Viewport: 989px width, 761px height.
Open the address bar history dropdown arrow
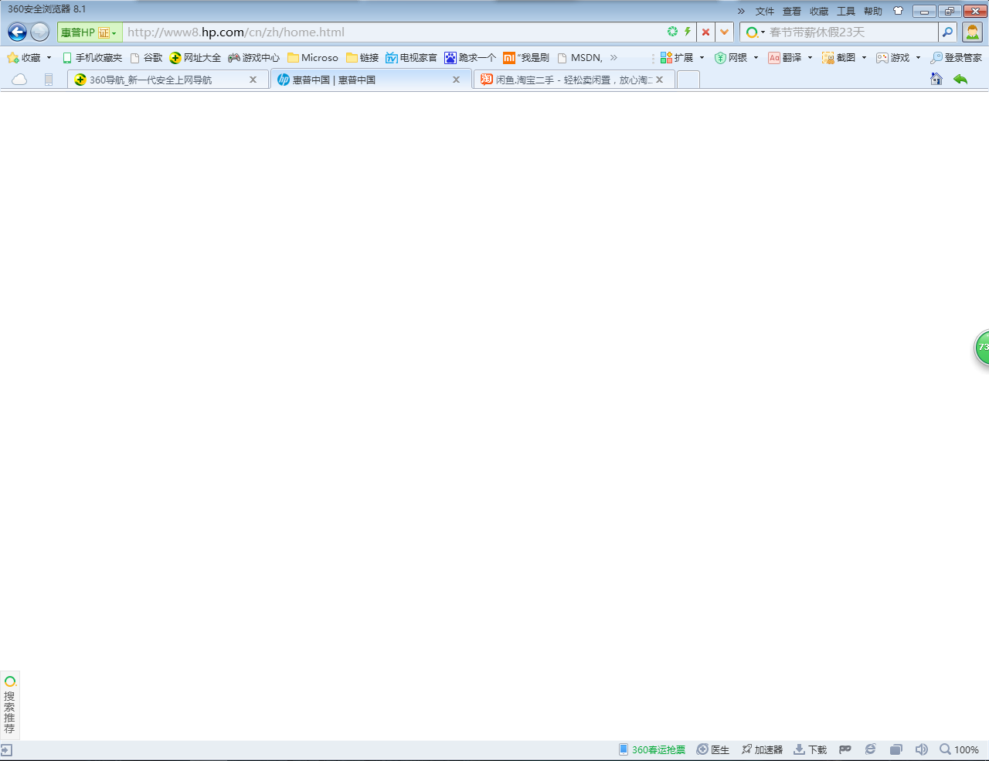[724, 32]
